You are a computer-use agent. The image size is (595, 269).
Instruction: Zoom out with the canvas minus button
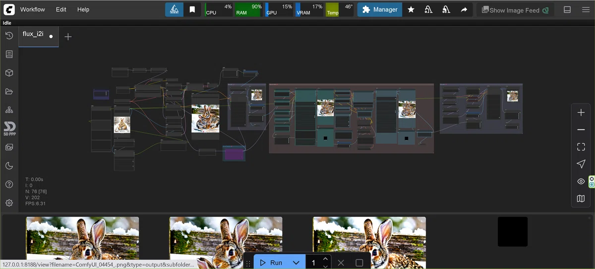tap(581, 130)
